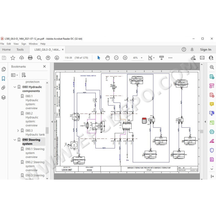Print the document with the printer icon
216x216 pixels.
coord(30,58)
